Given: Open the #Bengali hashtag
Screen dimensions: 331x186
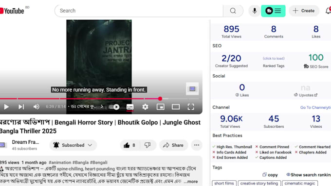Looking at the screenshot, I should click(99, 162).
